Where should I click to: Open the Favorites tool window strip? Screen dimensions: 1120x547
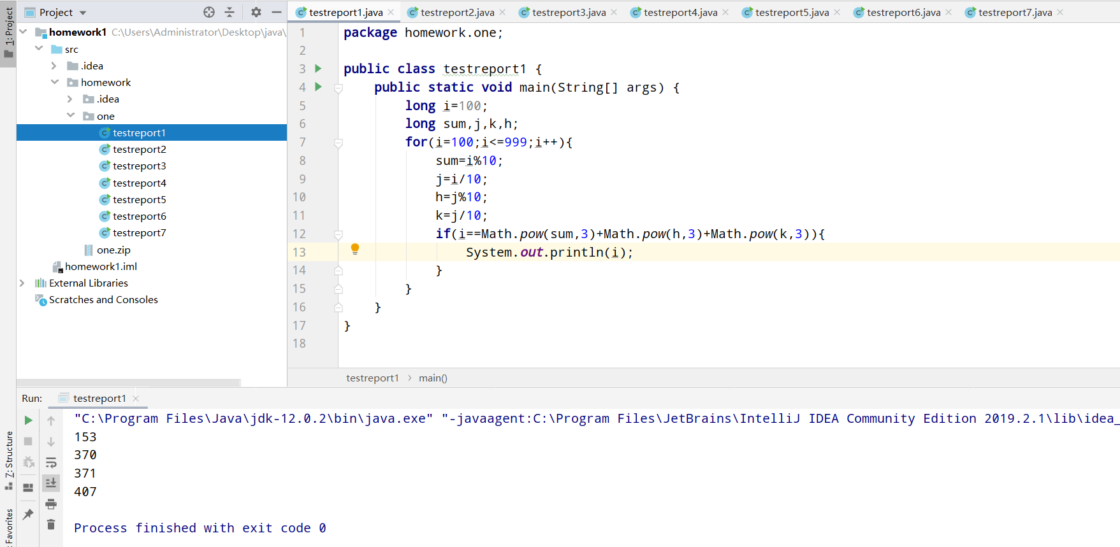(x=8, y=527)
